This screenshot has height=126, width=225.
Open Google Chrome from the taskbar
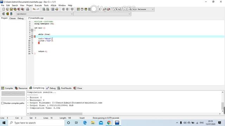coord(109,123)
